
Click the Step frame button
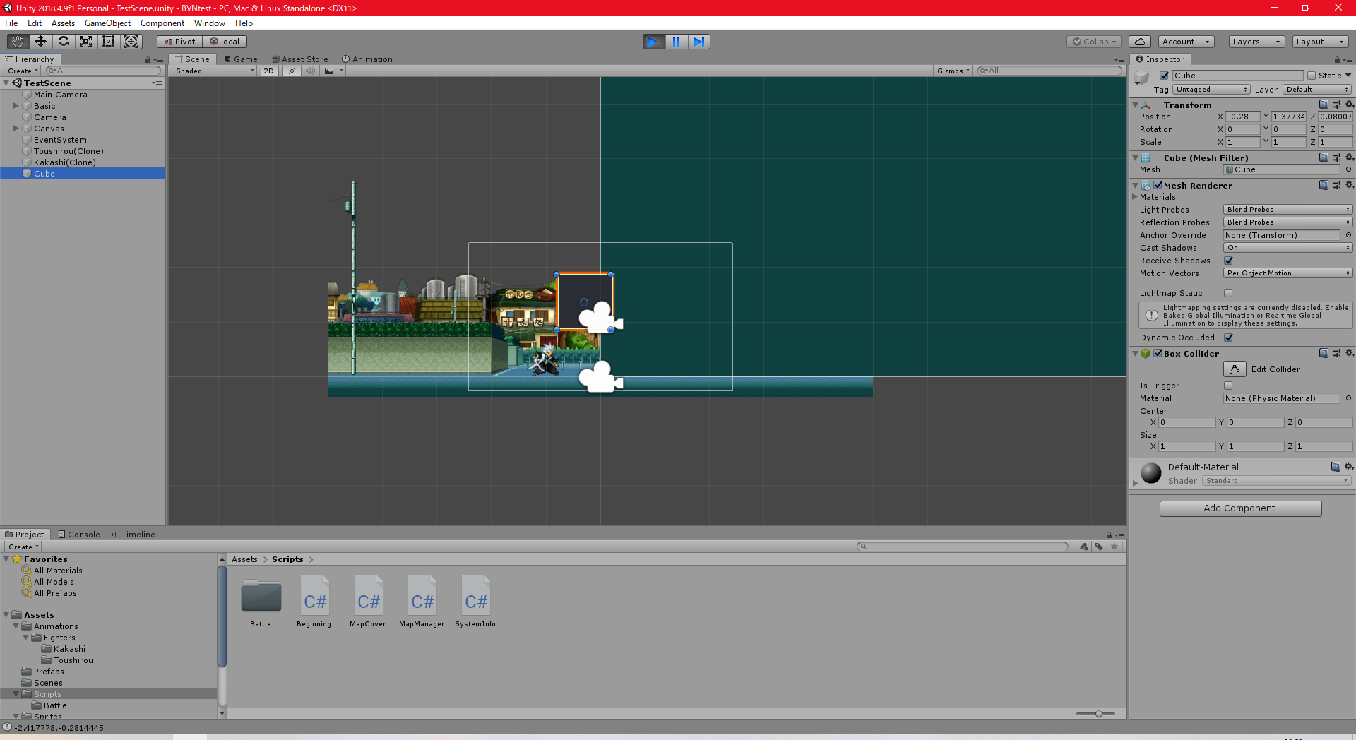[x=698, y=42]
